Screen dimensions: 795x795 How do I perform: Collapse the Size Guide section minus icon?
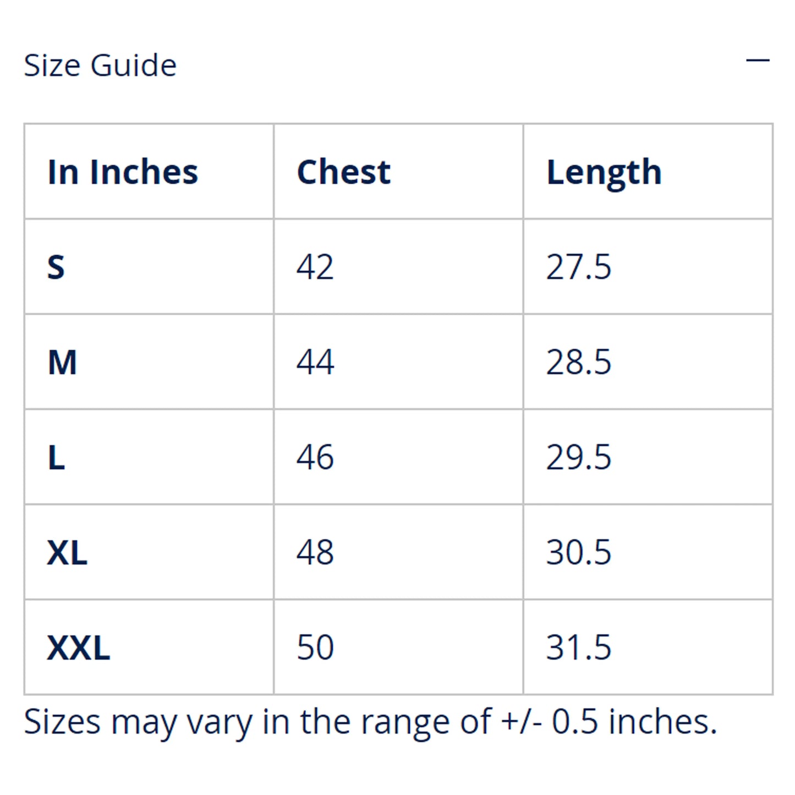tap(757, 60)
